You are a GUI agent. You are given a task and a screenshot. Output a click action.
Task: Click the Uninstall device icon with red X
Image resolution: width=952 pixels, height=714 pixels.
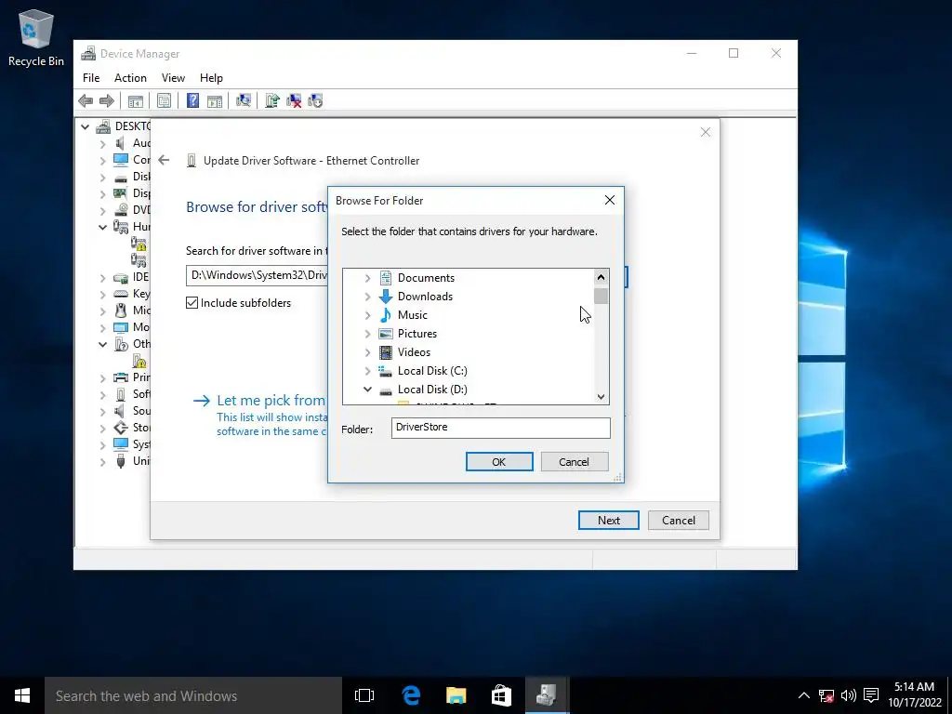coord(294,100)
